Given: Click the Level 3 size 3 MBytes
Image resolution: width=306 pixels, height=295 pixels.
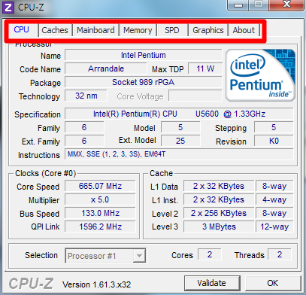Looking at the screenshot, I should 219,227.
